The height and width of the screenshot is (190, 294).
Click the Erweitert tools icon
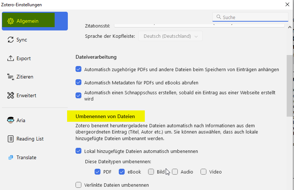(x=11, y=95)
